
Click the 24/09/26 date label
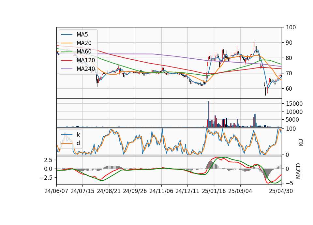135,191
